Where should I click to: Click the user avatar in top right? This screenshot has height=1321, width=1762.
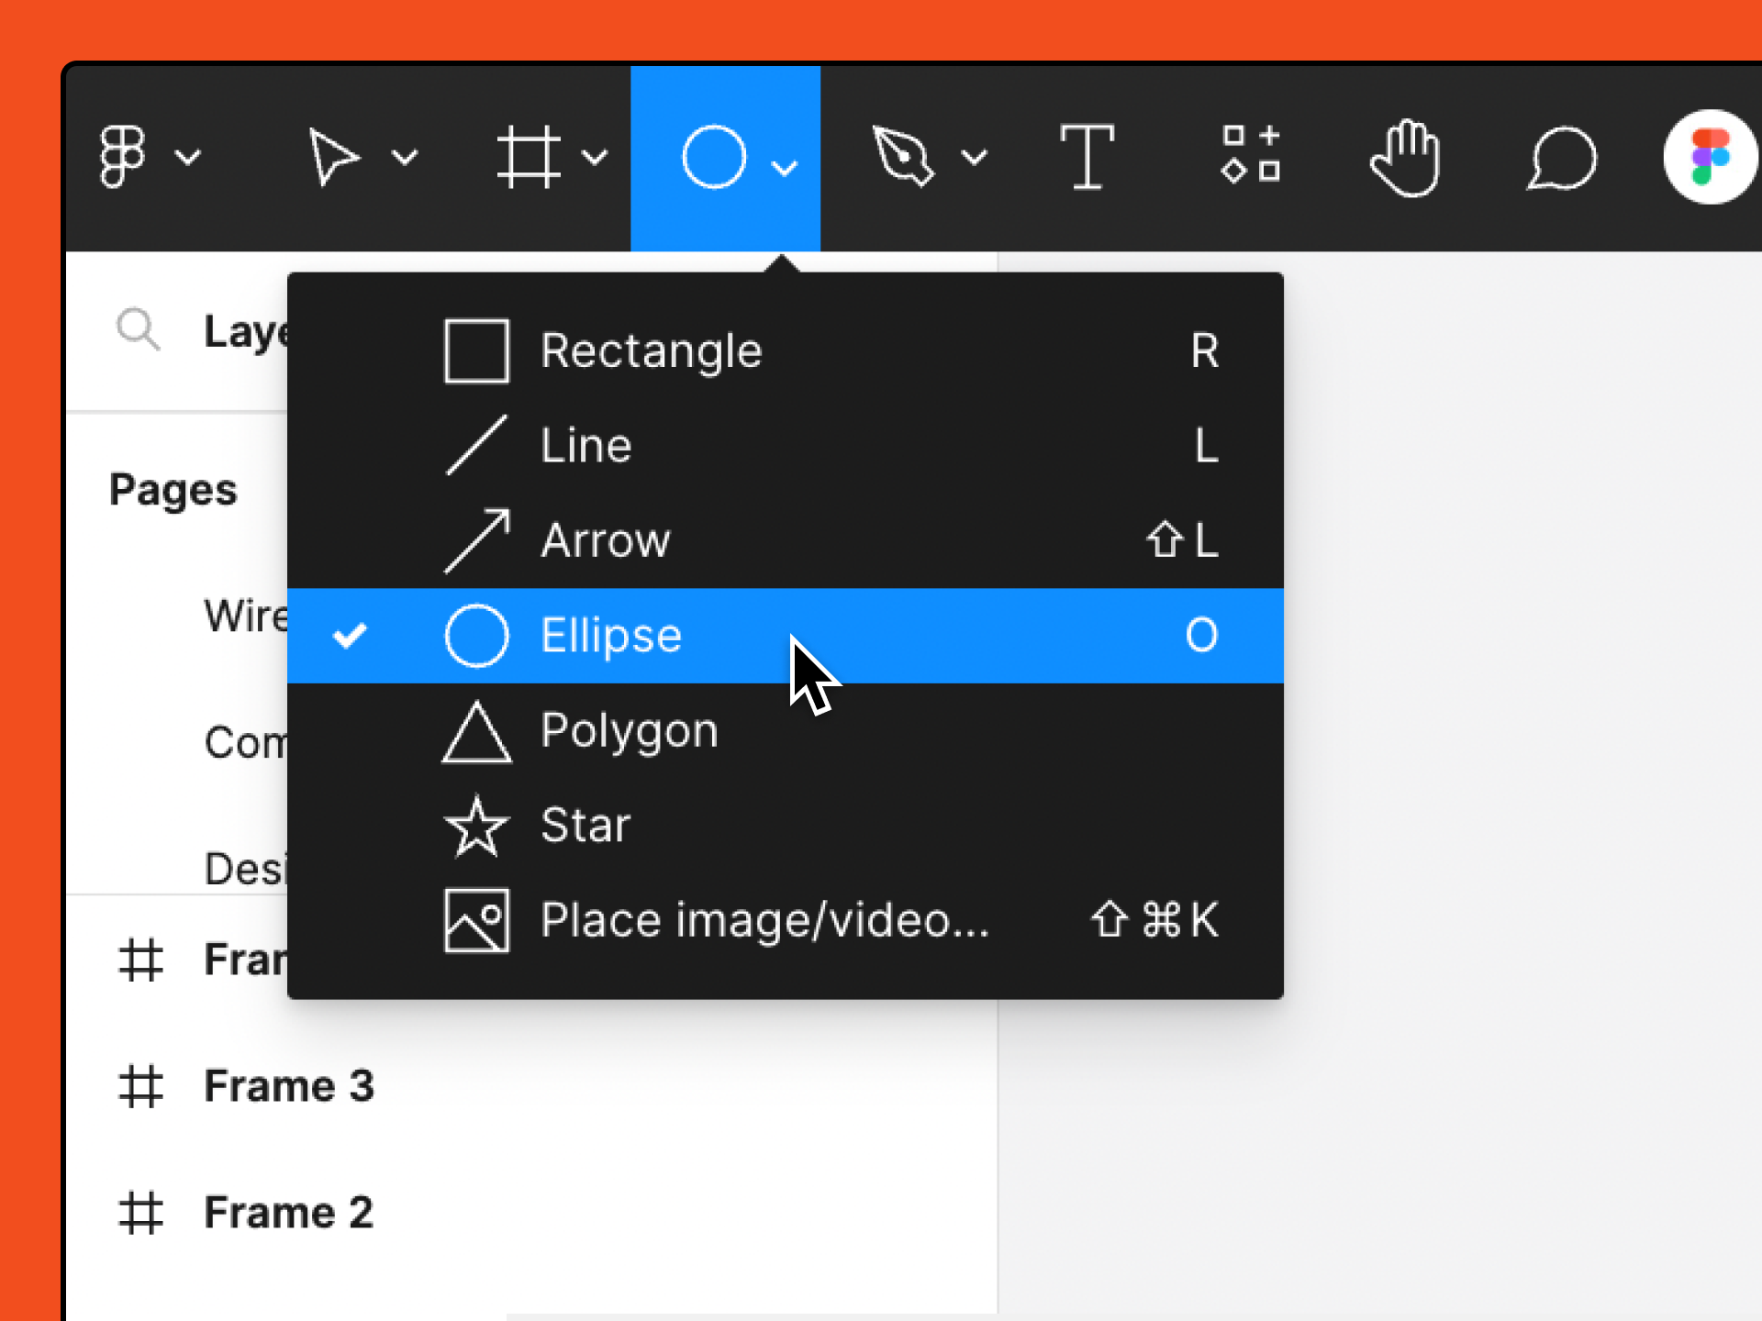[x=1710, y=156]
